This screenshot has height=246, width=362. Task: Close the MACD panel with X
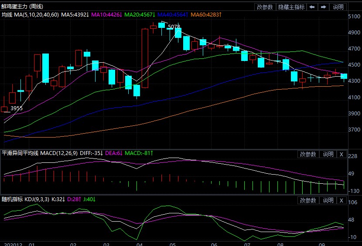coord(342,154)
